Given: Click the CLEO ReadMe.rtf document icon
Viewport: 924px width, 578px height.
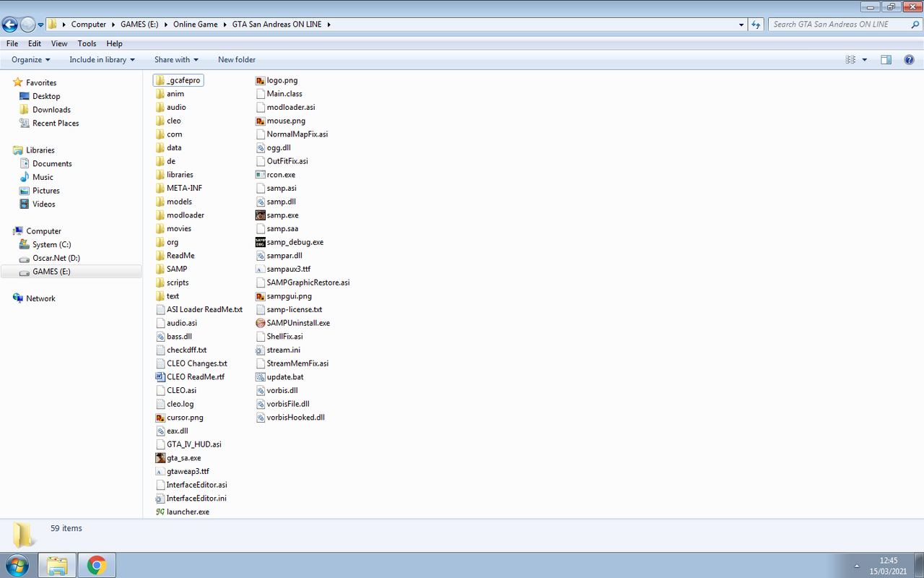Looking at the screenshot, I should coord(160,377).
